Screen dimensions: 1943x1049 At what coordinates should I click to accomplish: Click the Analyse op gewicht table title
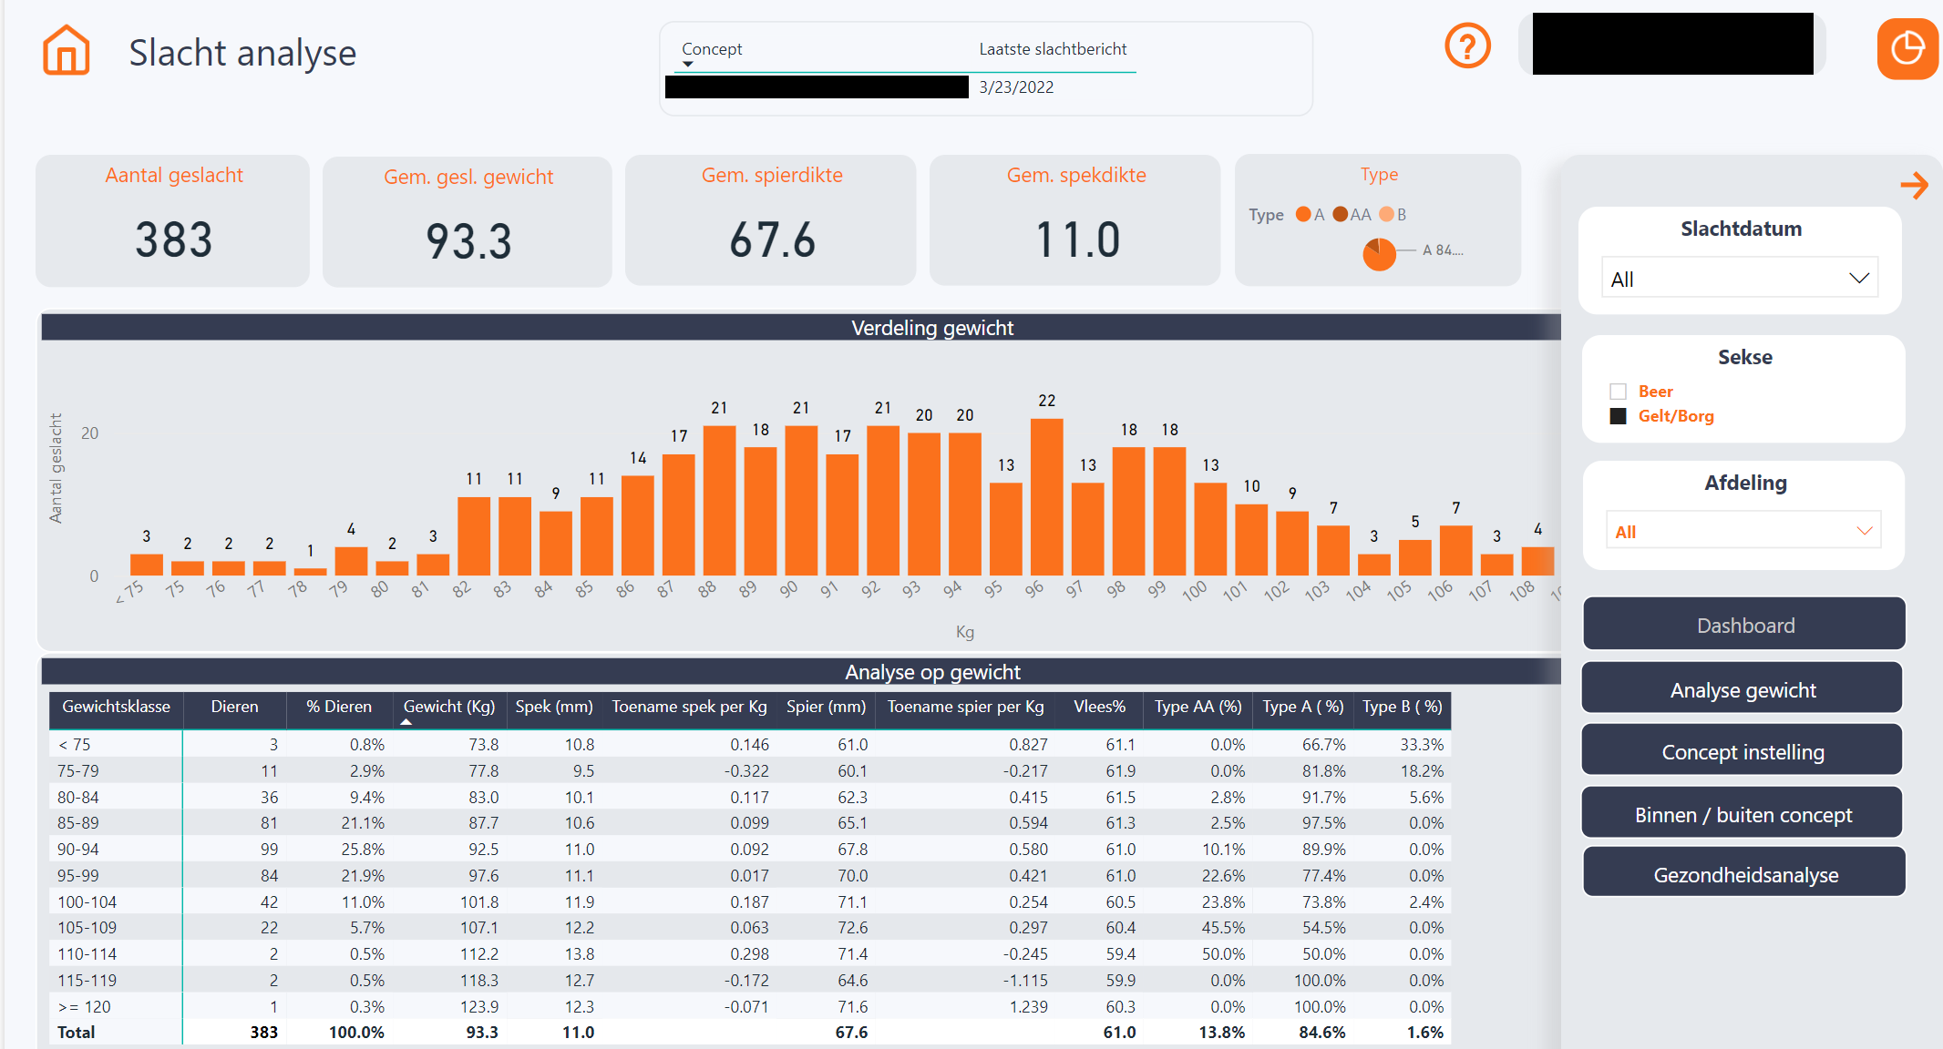931,672
